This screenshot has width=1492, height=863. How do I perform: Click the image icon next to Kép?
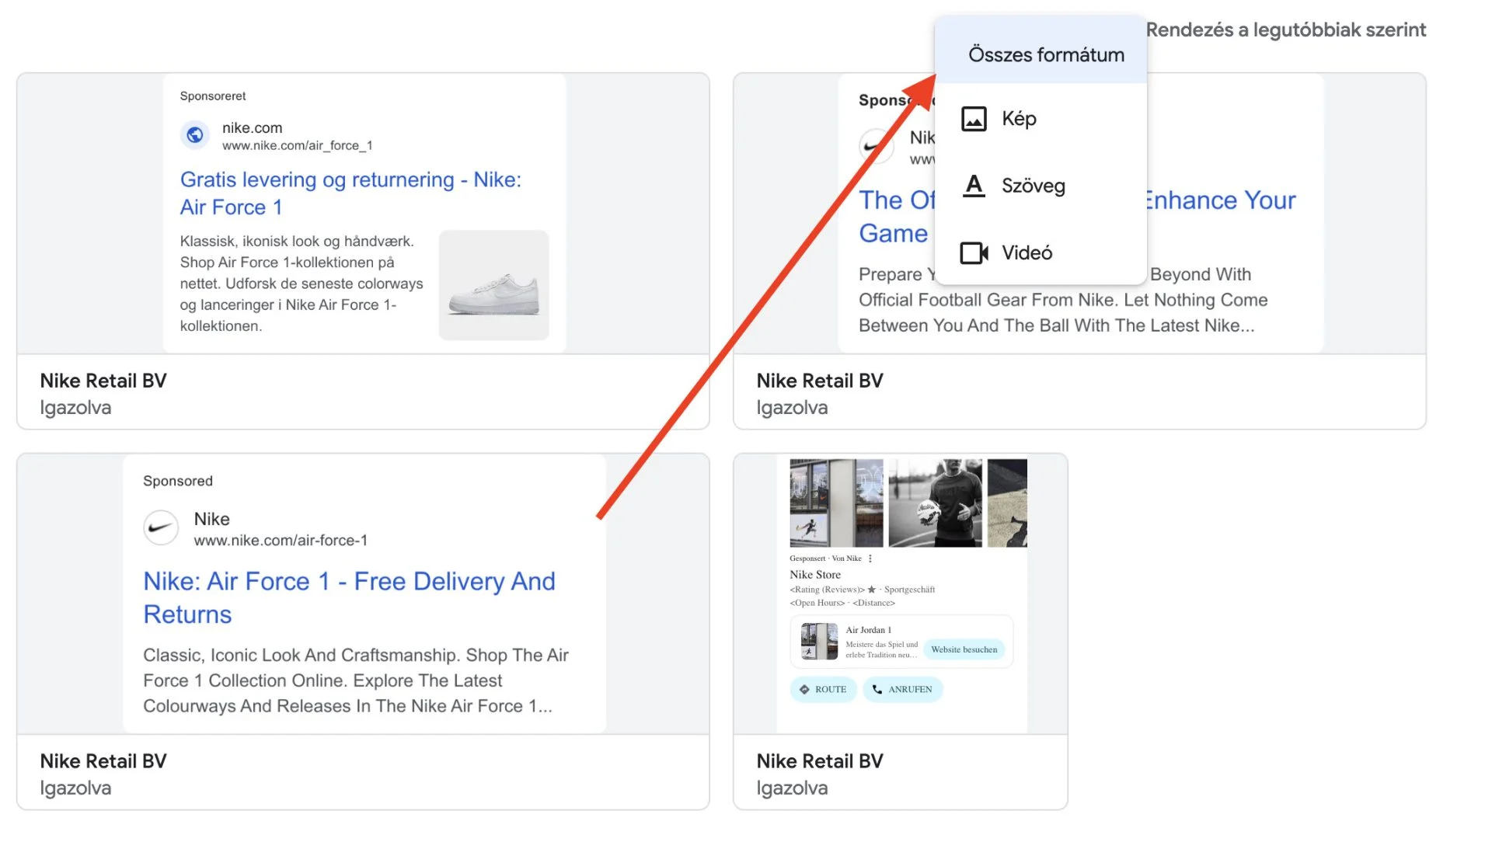point(974,119)
